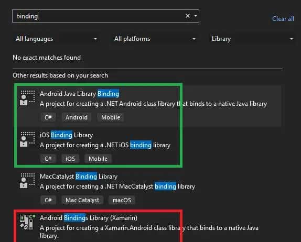The image size is (301, 242).
Task: Click the Xamarin.Android class library description
Action: pyautogui.click(x=149, y=232)
